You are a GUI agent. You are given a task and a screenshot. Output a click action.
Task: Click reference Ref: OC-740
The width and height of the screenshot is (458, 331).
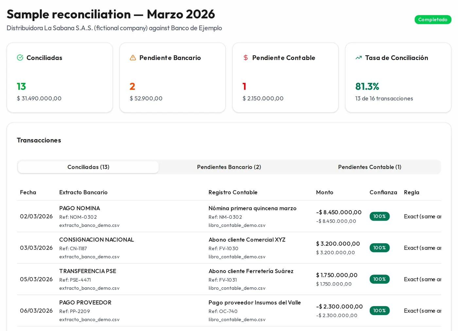point(223,311)
